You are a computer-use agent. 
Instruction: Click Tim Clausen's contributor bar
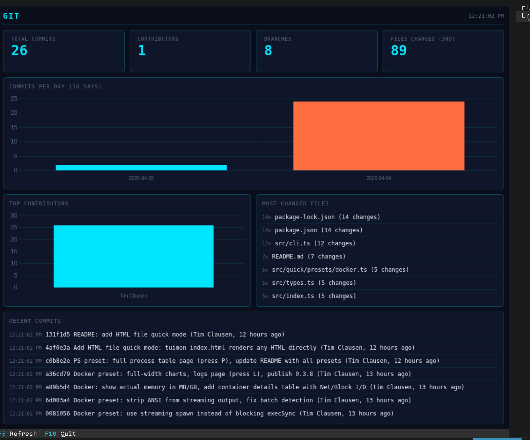pos(133,256)
